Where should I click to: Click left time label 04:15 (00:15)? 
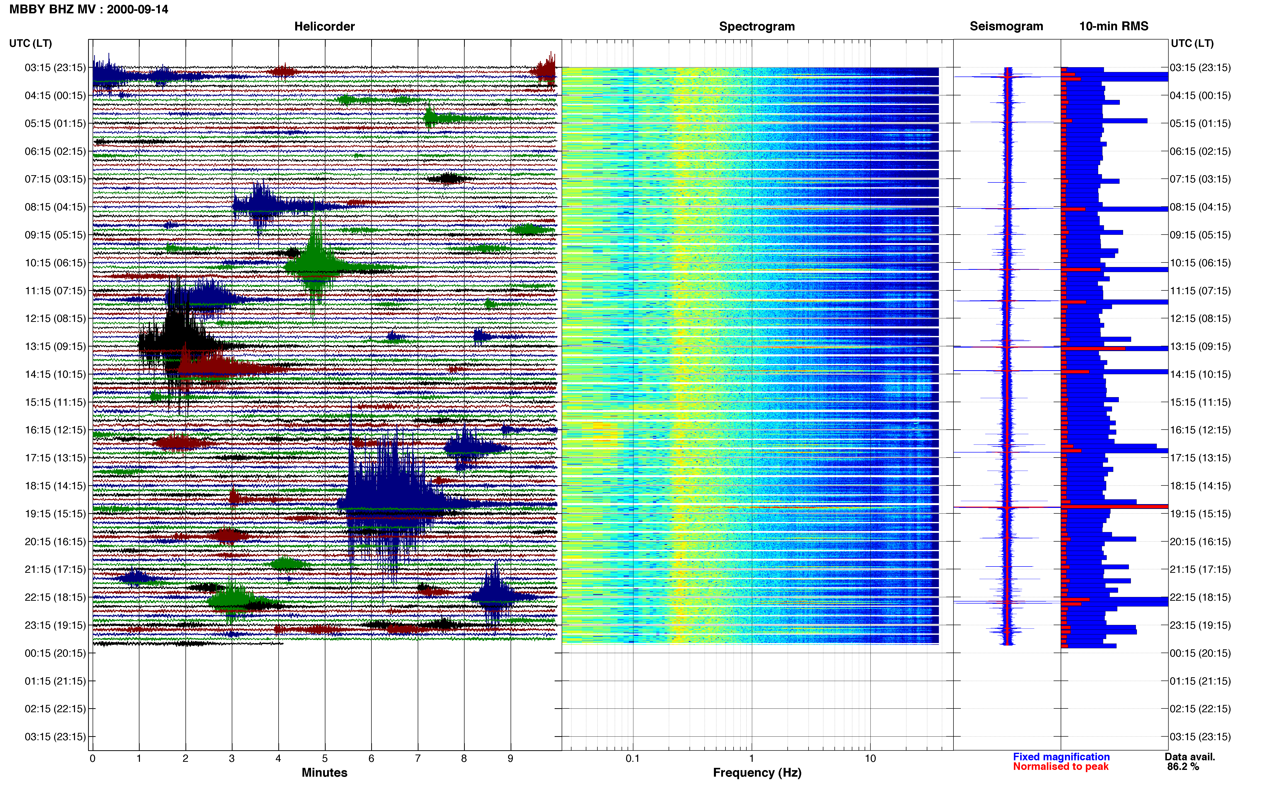pyautogui.click(x=55, y=95)
